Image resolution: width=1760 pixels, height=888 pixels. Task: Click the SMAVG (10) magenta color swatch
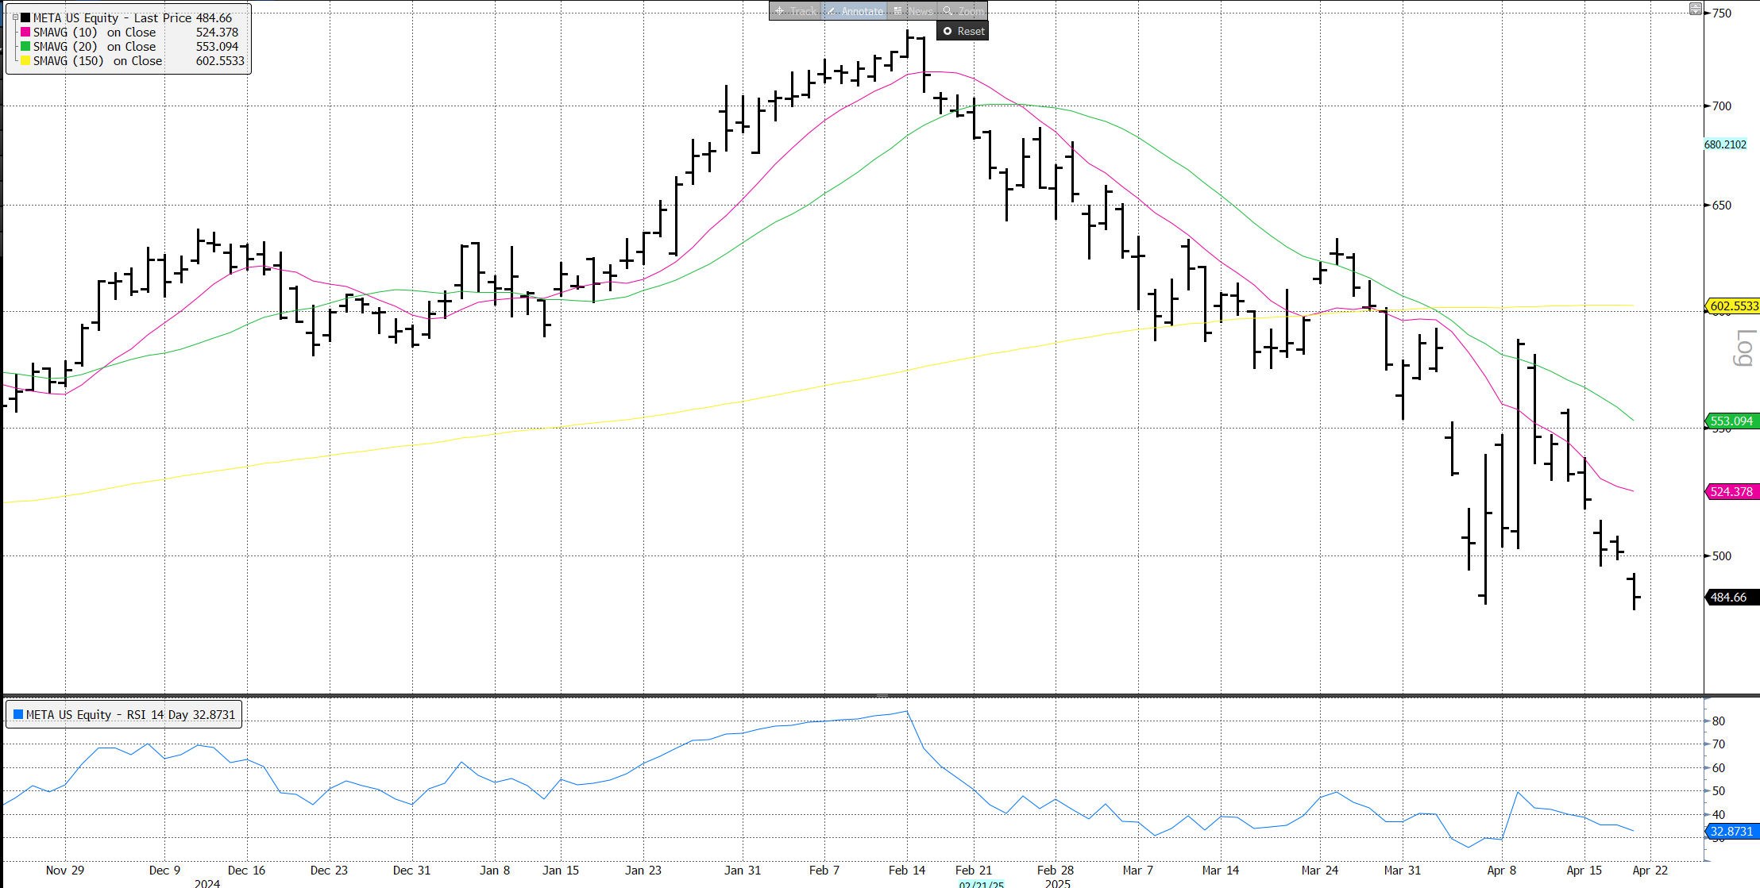coord(25,33)
